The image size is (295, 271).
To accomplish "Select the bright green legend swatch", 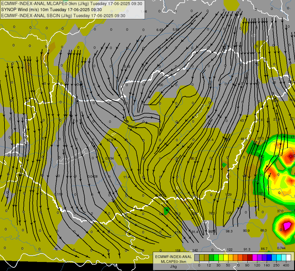I will [216, 257].
